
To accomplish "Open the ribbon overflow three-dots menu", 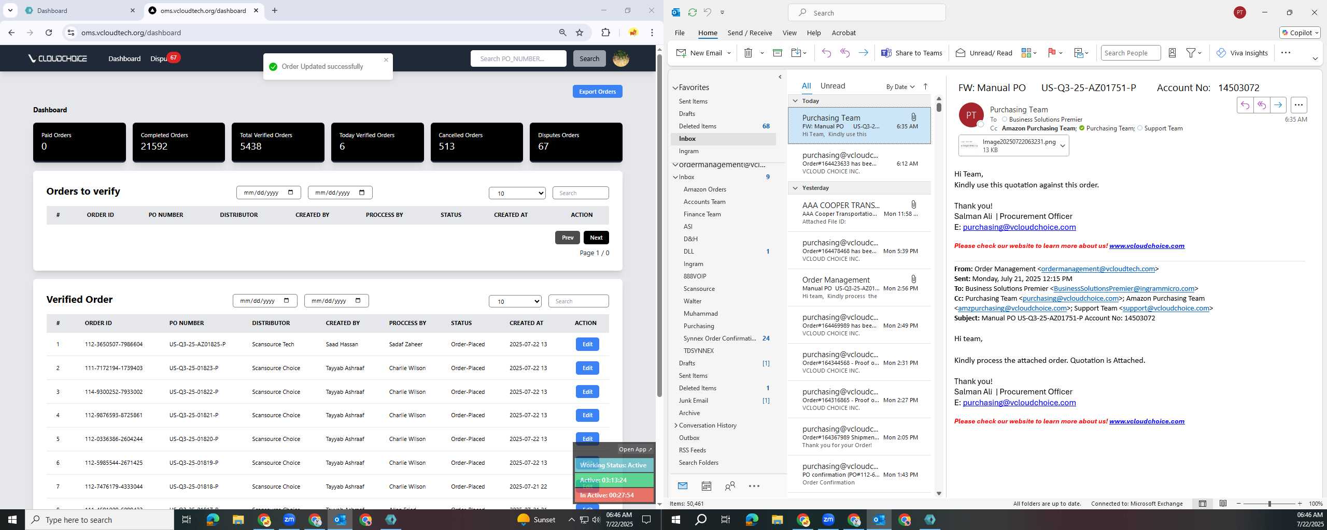I will pyautogui.click(x=1286, y=53).
